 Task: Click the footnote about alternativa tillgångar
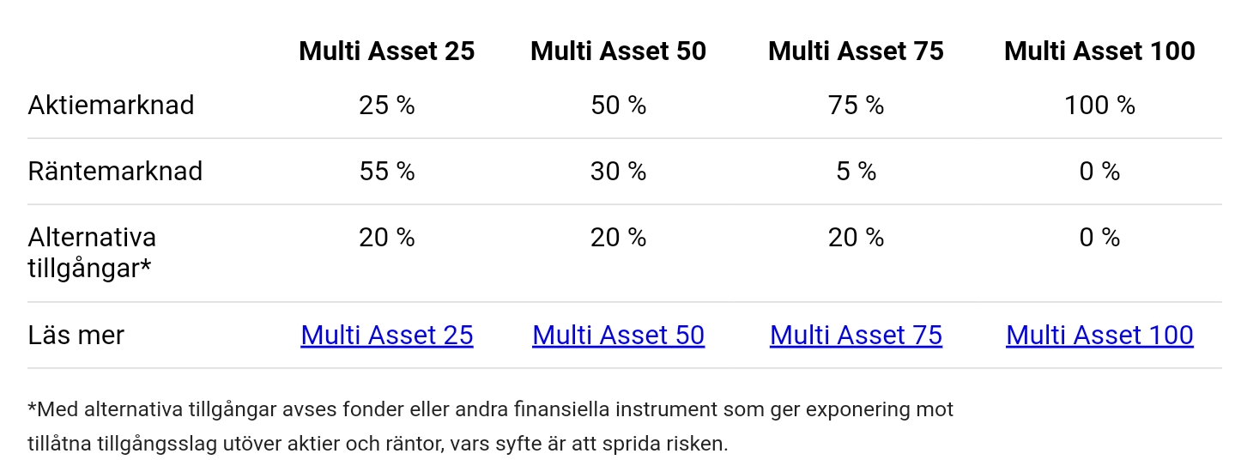click(x=489, y=427)
